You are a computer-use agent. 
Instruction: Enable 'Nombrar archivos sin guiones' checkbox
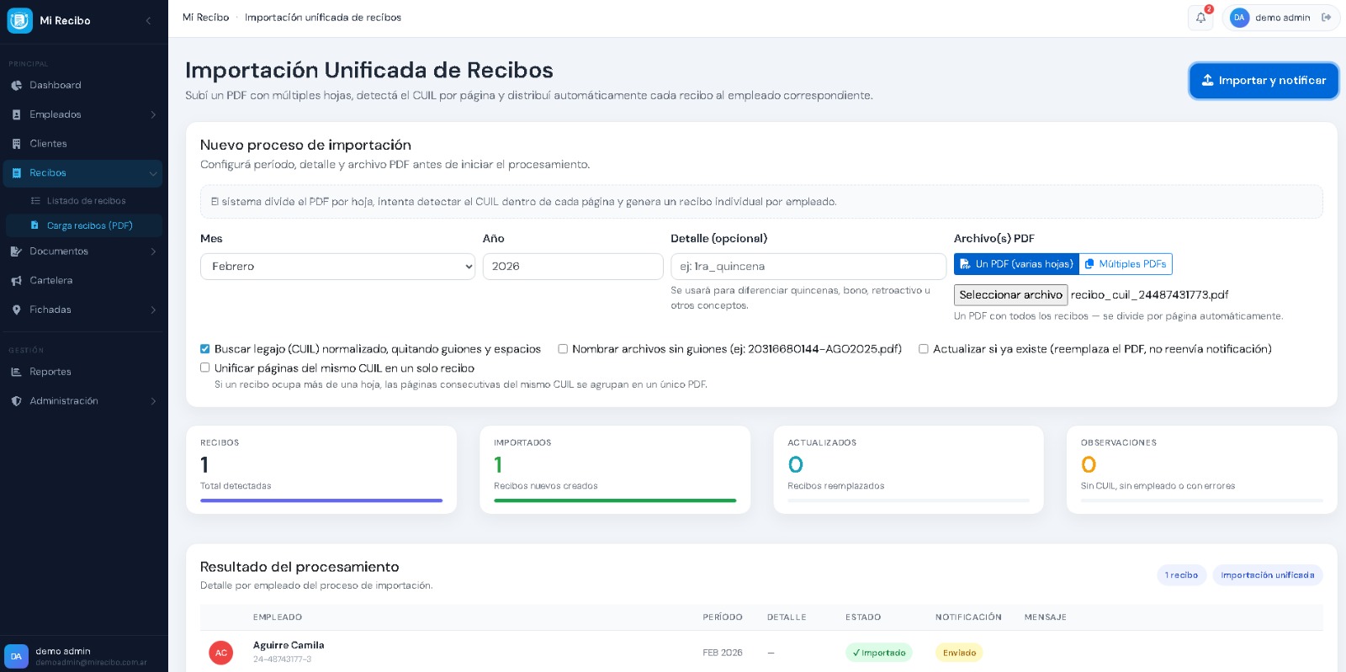[x=563, y=349]
